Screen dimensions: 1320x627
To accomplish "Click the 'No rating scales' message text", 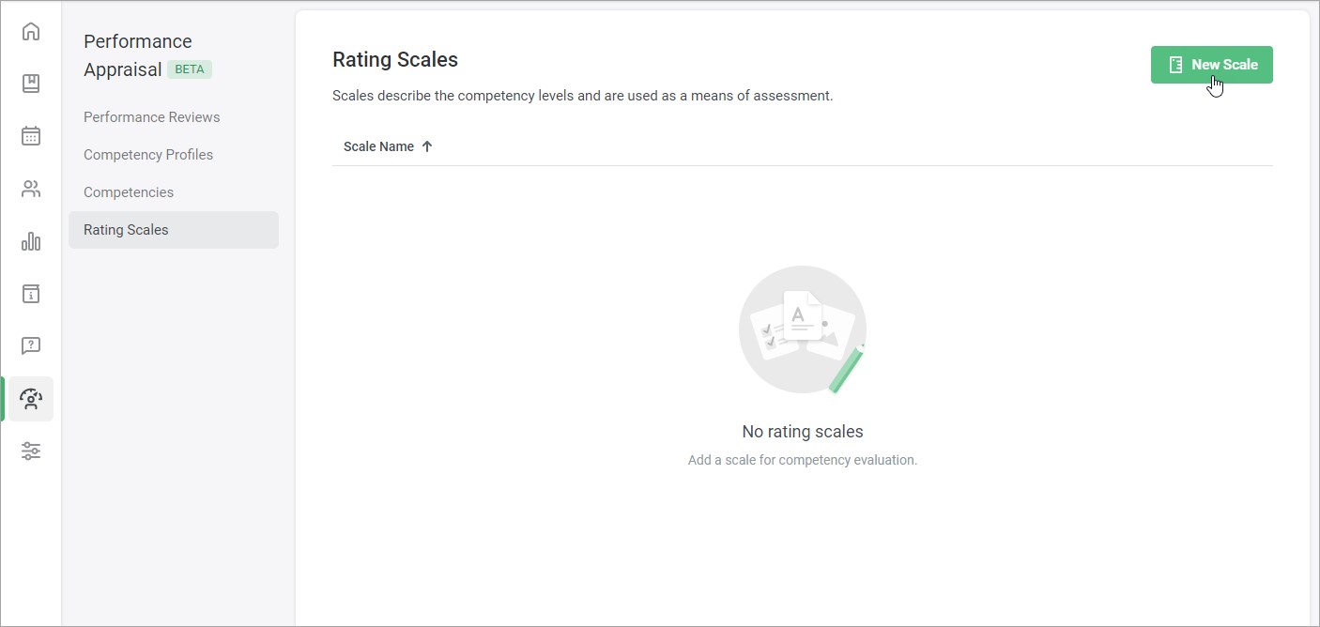I will point(803,432).
